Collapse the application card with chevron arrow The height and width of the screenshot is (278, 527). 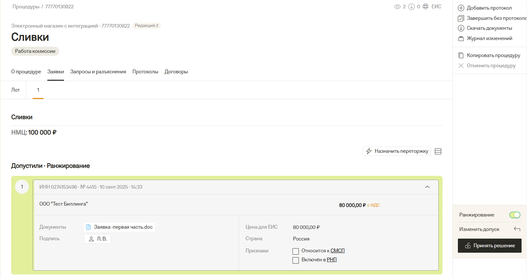pos(427,187)
